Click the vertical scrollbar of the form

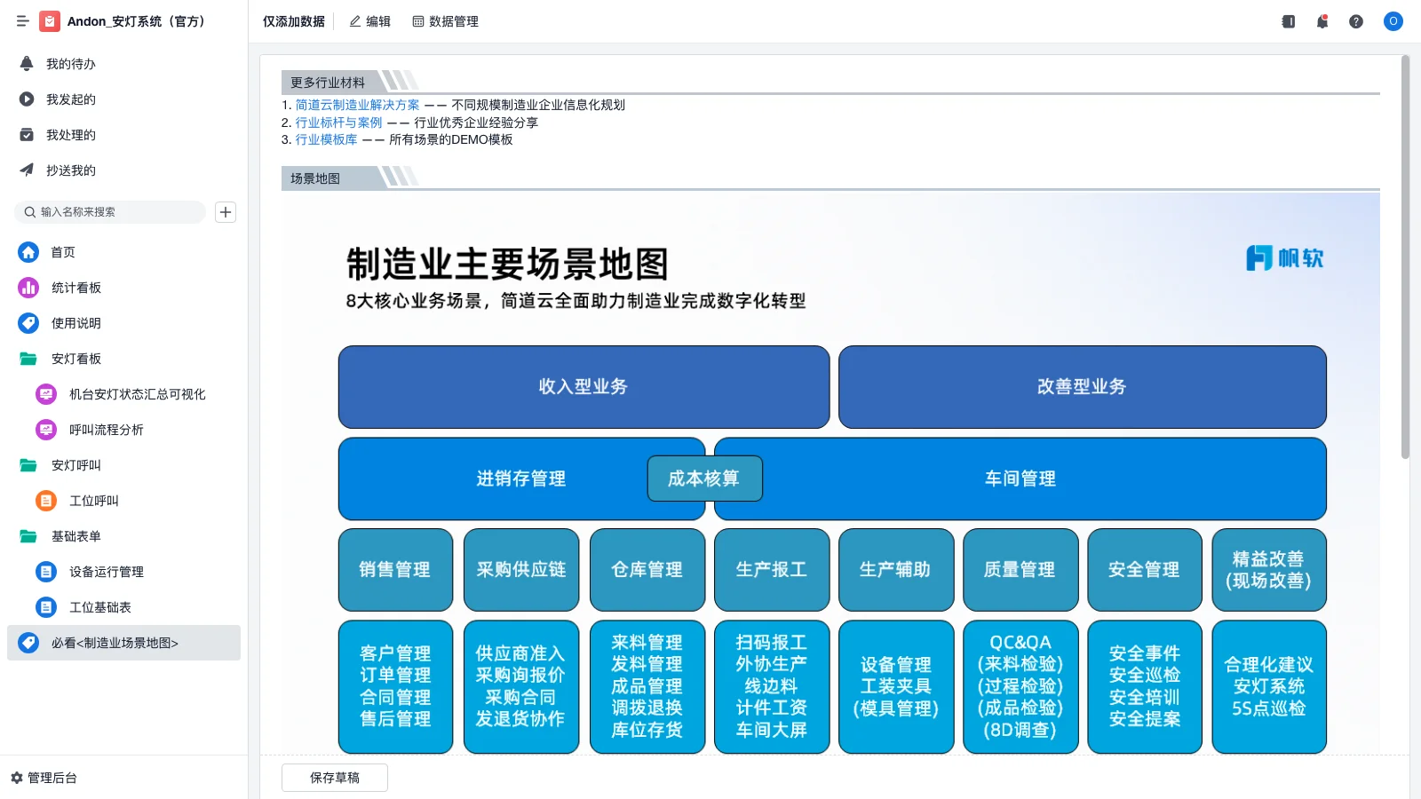[1405, 257]
